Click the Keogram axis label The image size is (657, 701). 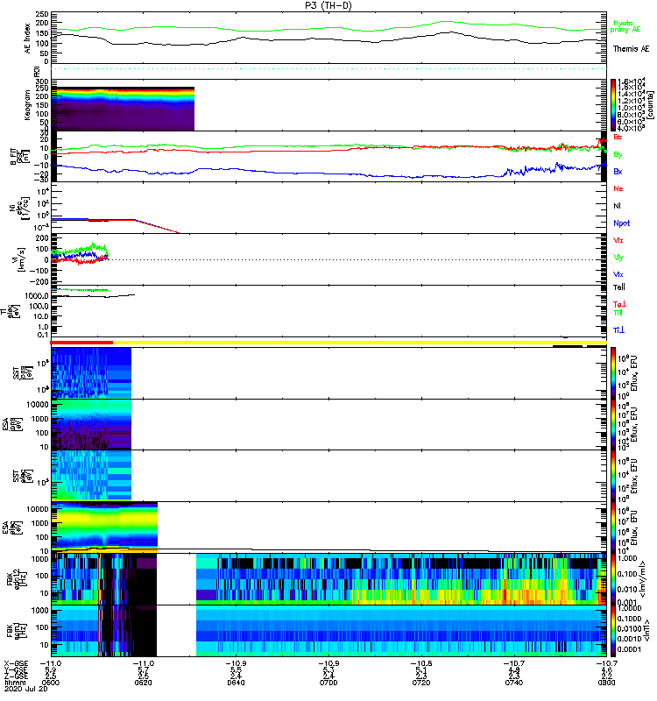click(x=27, y=104)
